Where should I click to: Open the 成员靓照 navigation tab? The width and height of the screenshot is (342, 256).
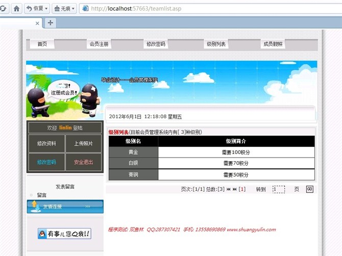pyautogui.click(x=273, y=44)
